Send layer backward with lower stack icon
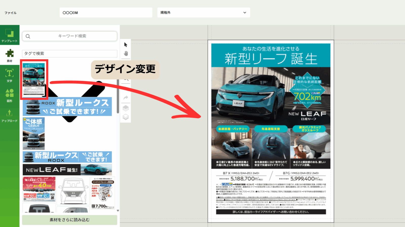The image size is (405, 227). pyautogui.click(x=126, y=117)
